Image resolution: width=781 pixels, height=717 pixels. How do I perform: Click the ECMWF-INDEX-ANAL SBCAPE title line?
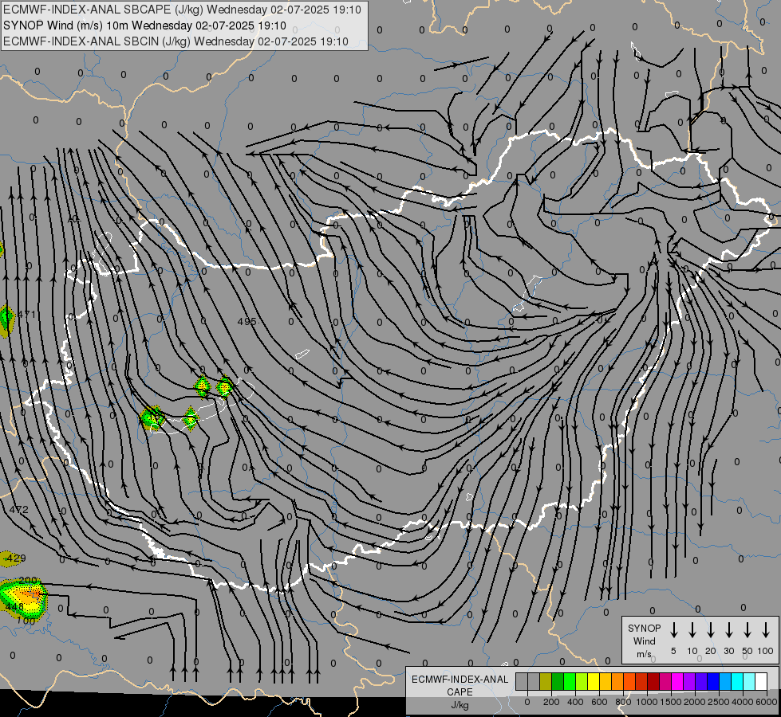pos(182,10)
